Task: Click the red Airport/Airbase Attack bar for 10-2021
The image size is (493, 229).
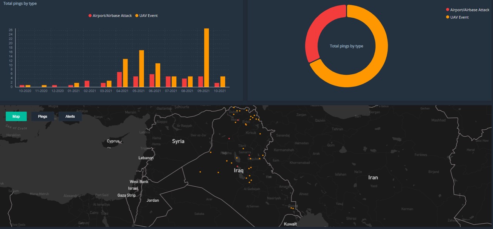Action: pos(217,85)
